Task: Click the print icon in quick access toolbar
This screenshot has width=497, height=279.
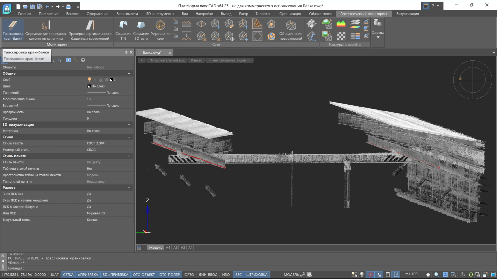Action: pos(68,6)
